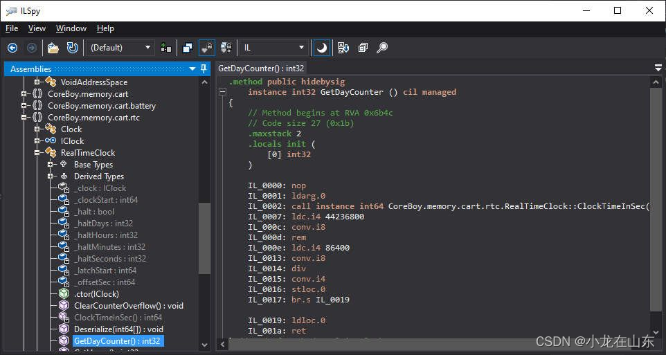Collapse the RealTimeClock class node
666x355 pixels.
click(37, 153)
